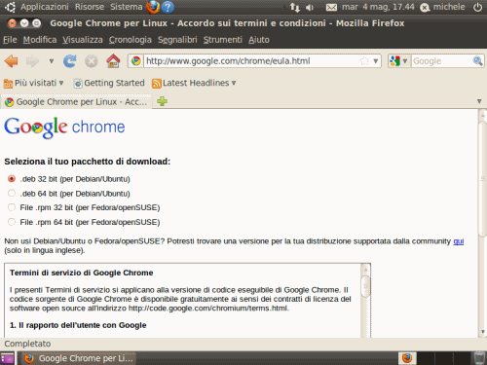The image size is (487, 365).
Task: Click the Show Desktop button in bottom panel
Action: (7, 358)
